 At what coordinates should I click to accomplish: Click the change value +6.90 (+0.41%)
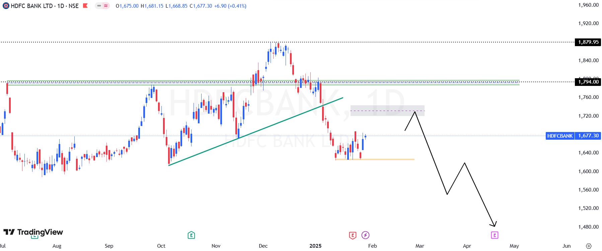[x=230, y=6]
